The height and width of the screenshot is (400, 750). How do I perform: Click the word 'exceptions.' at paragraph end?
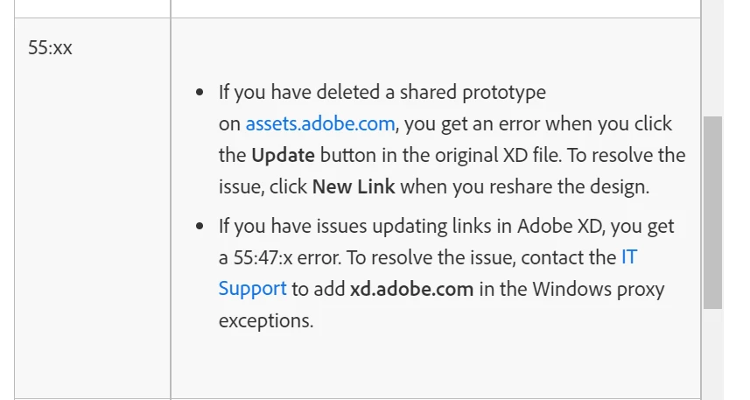click(266, 321)
